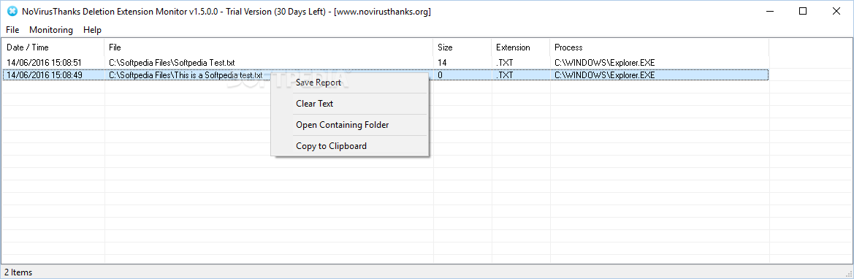The width and height of the screenshot is (854, 279).
Task: Click Open Containing Folder option
Action: pyautogui.click(x=350, y=125)
